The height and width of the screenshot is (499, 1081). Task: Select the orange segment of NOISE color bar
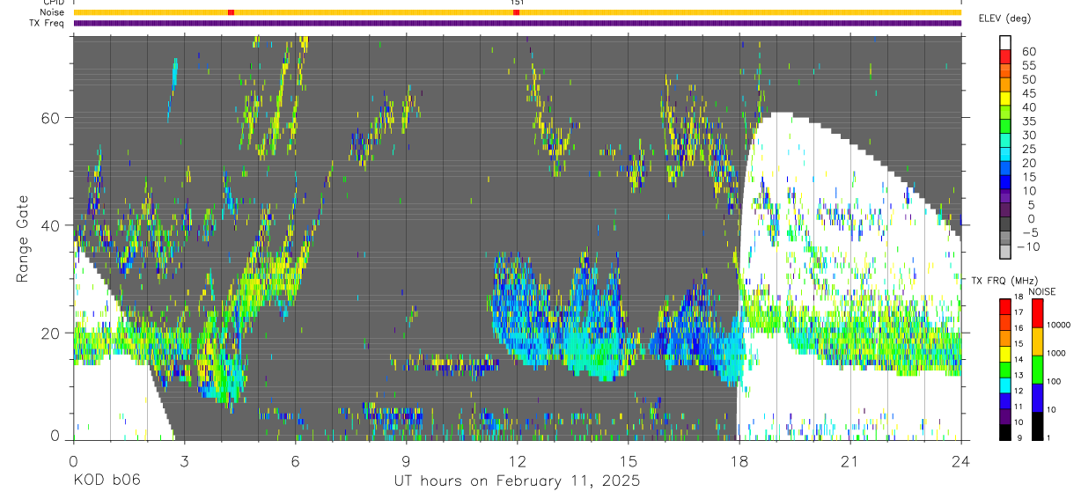tap(1037, 341)
